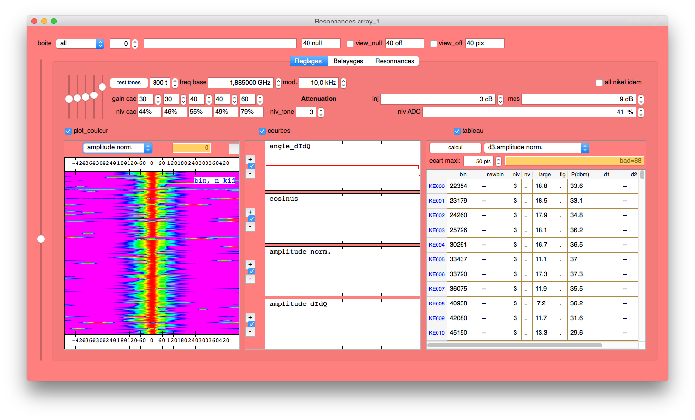This screenshot has height=420, width=695.
Task: Click the plus button beside cosinus plot
Action: (250, 212)
